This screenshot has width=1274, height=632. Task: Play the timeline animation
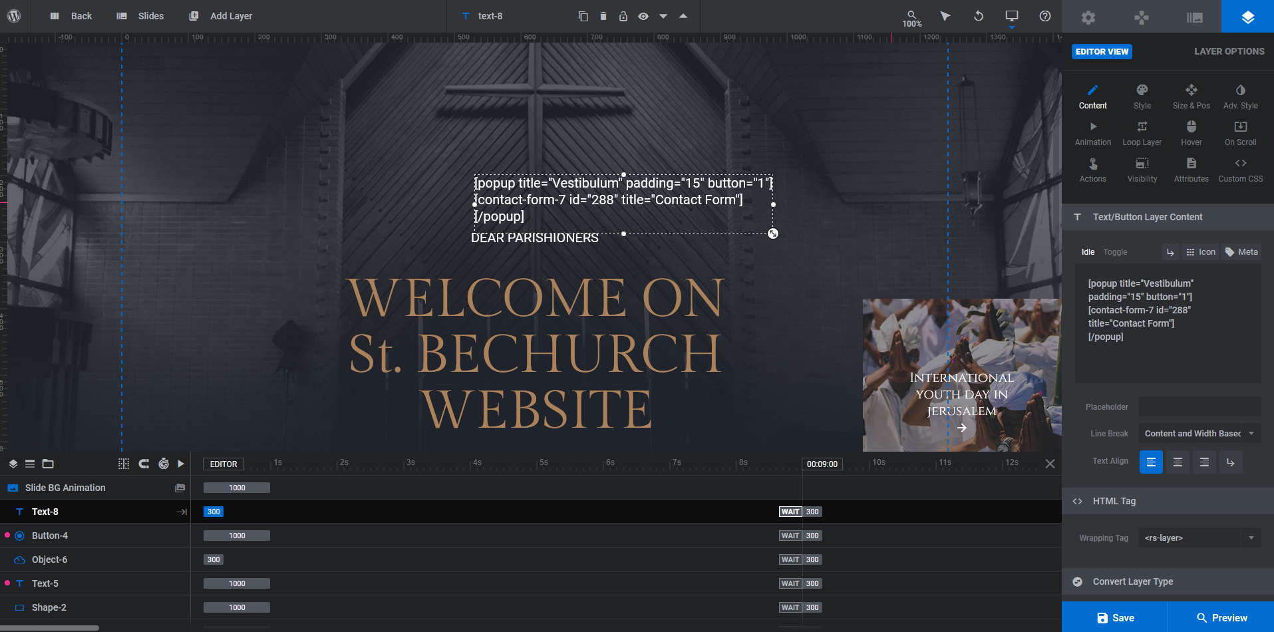[x=181, y=464]
